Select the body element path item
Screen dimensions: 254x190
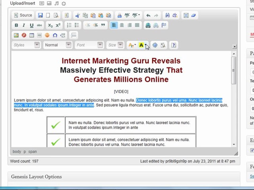point(17,151)
